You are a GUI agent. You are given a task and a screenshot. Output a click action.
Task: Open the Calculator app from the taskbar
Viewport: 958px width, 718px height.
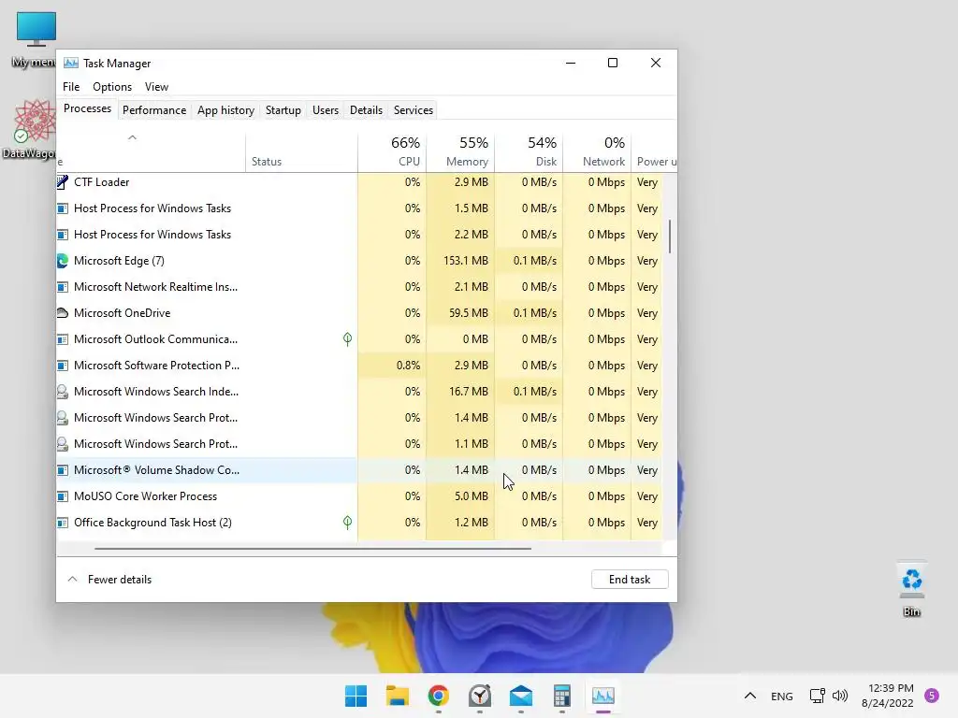pyautogui.click(x=561, y=696)
